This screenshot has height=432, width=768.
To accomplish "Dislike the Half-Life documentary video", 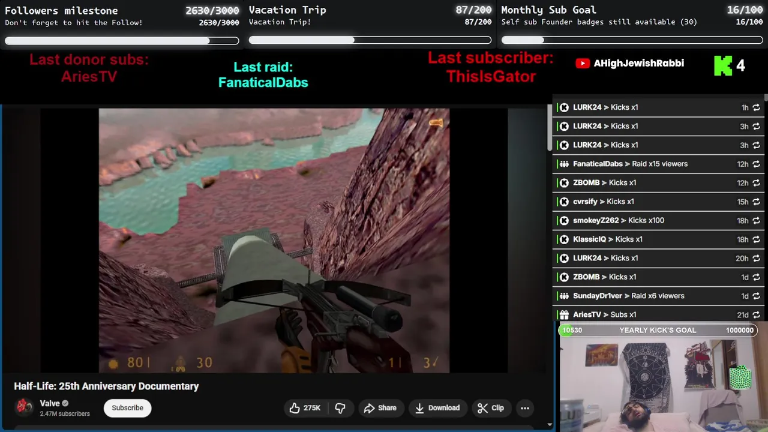I will click(340, 408).
